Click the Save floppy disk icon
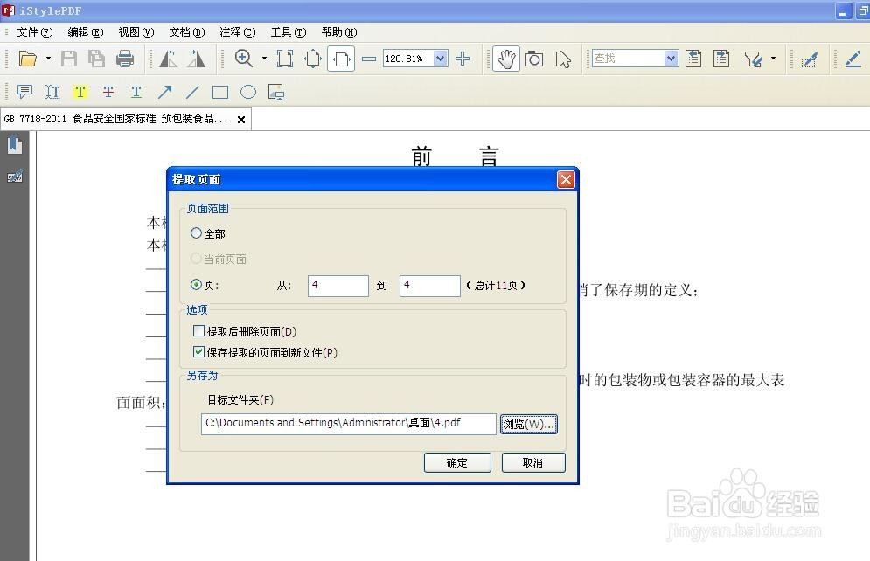This screenshot has width=870, height=561. pos(69,59)
